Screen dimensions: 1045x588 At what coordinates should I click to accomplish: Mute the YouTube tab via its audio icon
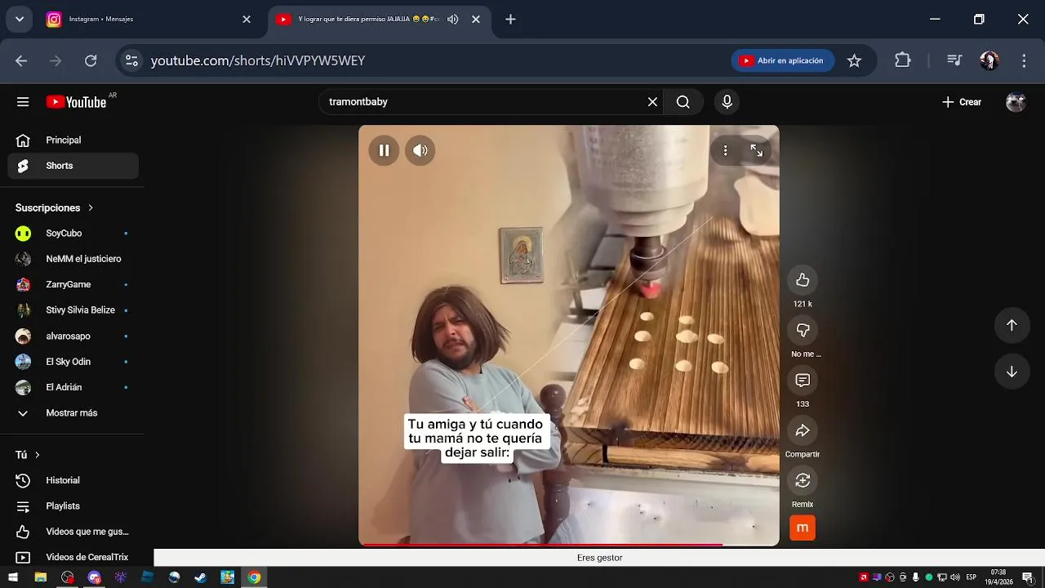(x=453, y=20)
